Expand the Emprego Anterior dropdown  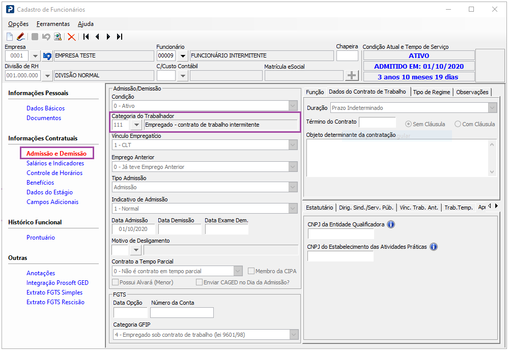click(x=293, y=167)
